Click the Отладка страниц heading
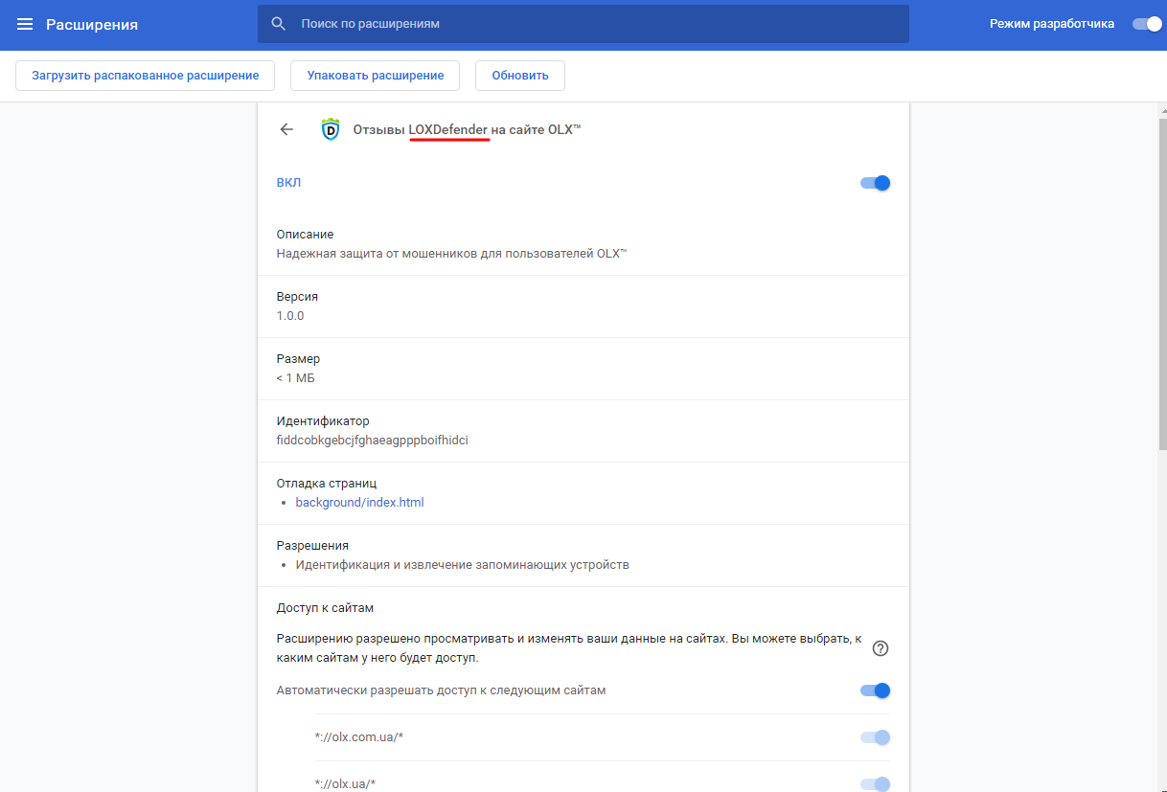The image size is (1167, 792). (x=327, y=484)
